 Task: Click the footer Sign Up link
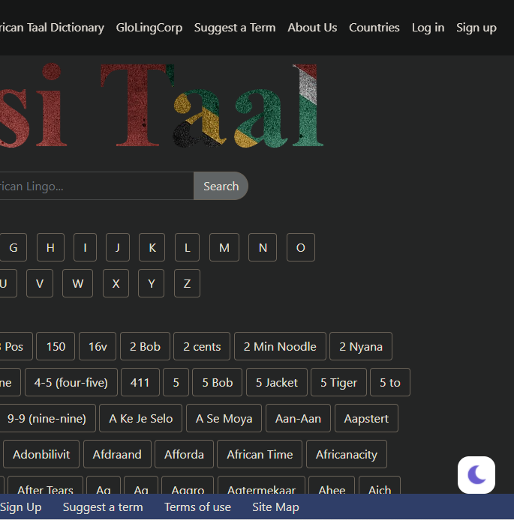click(20, 507)
